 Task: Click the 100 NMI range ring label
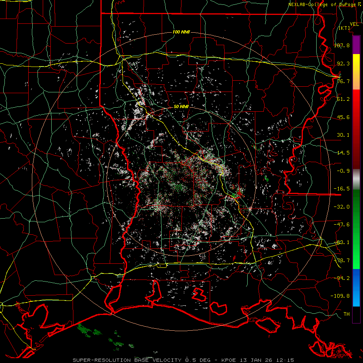tap(181, 32)
